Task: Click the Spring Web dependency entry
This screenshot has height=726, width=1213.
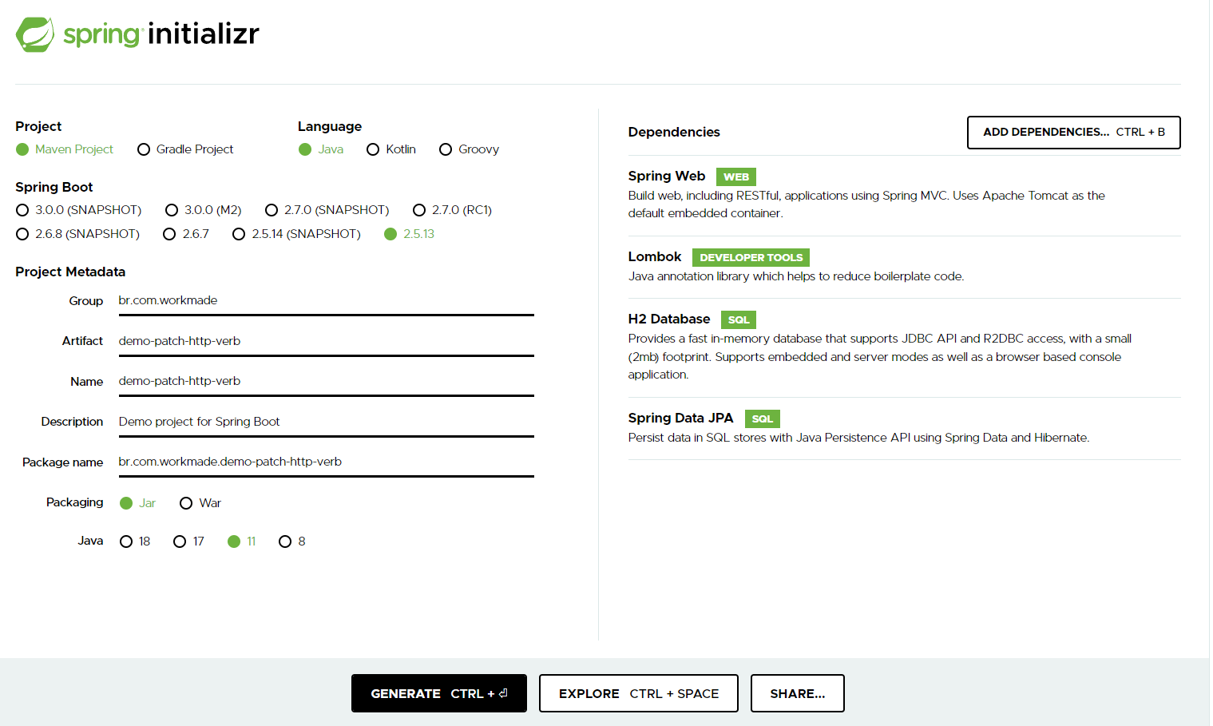Action: [x=904, y=195]
